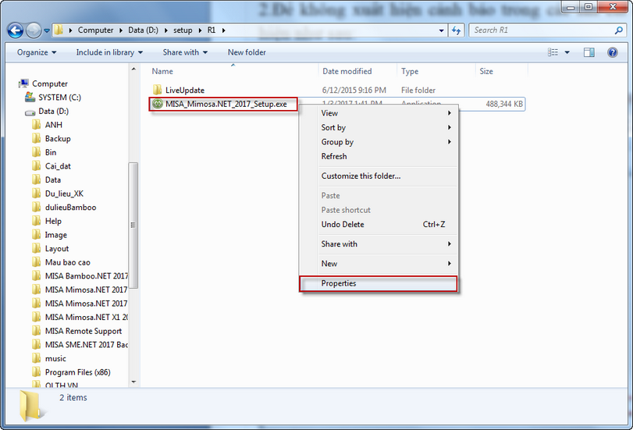
Task: Select the Image folder in sidebar
Action: (50, 235)
